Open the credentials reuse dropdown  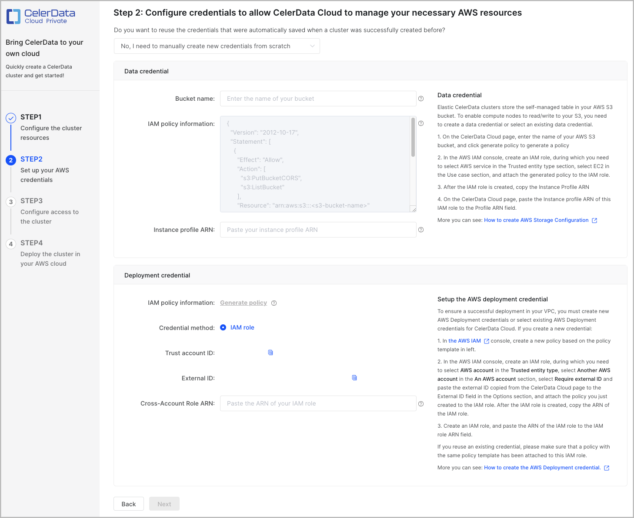pyautogui.click(x=217, y=46)
